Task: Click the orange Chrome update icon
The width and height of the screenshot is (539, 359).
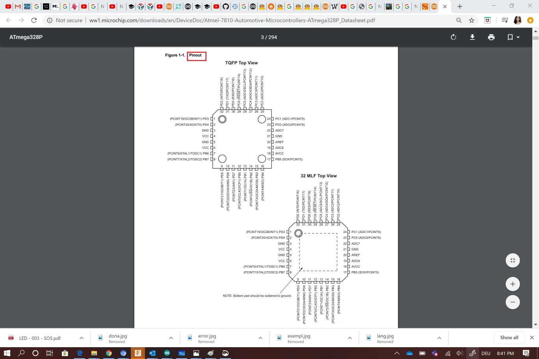Action: (x=530, y=20)
